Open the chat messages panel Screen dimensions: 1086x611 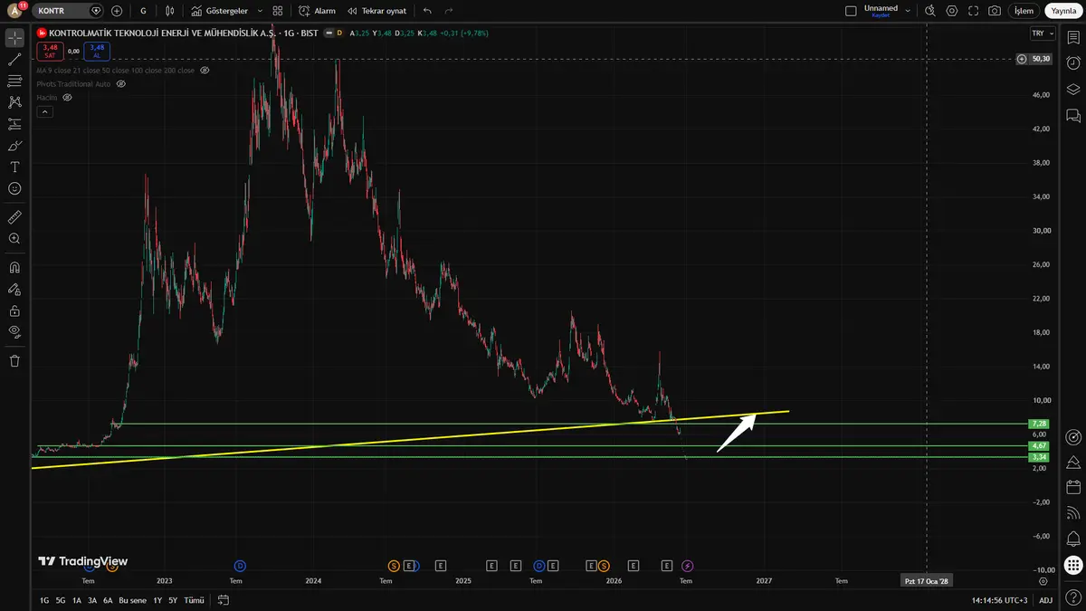[x=1073, y=116]
